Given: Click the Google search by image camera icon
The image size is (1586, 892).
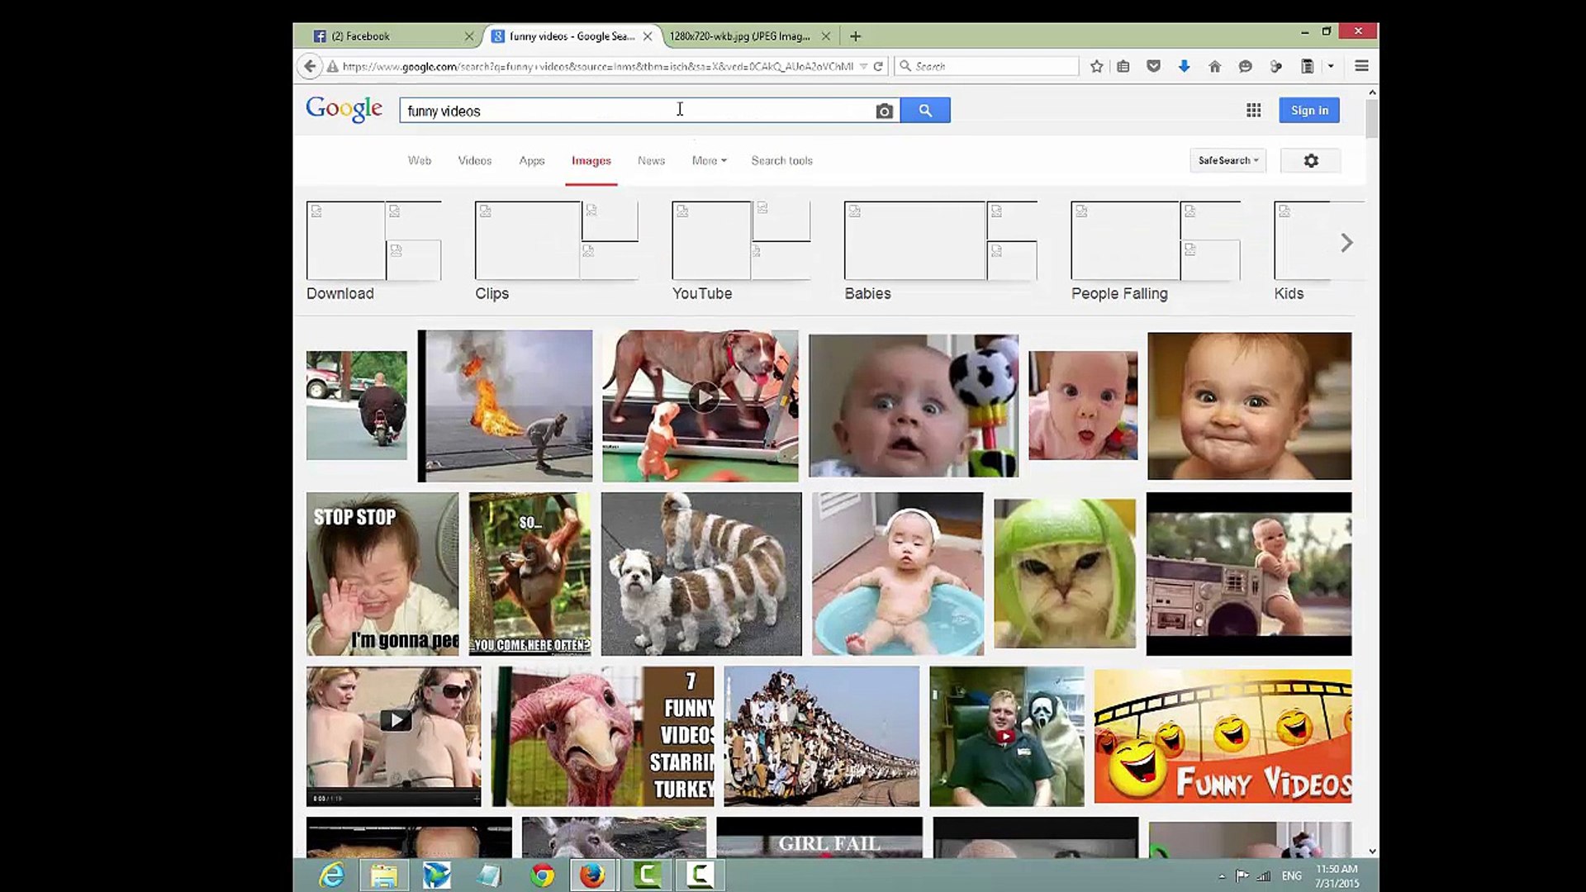Looking at the screenshot, I should click(x=884, y=111).
